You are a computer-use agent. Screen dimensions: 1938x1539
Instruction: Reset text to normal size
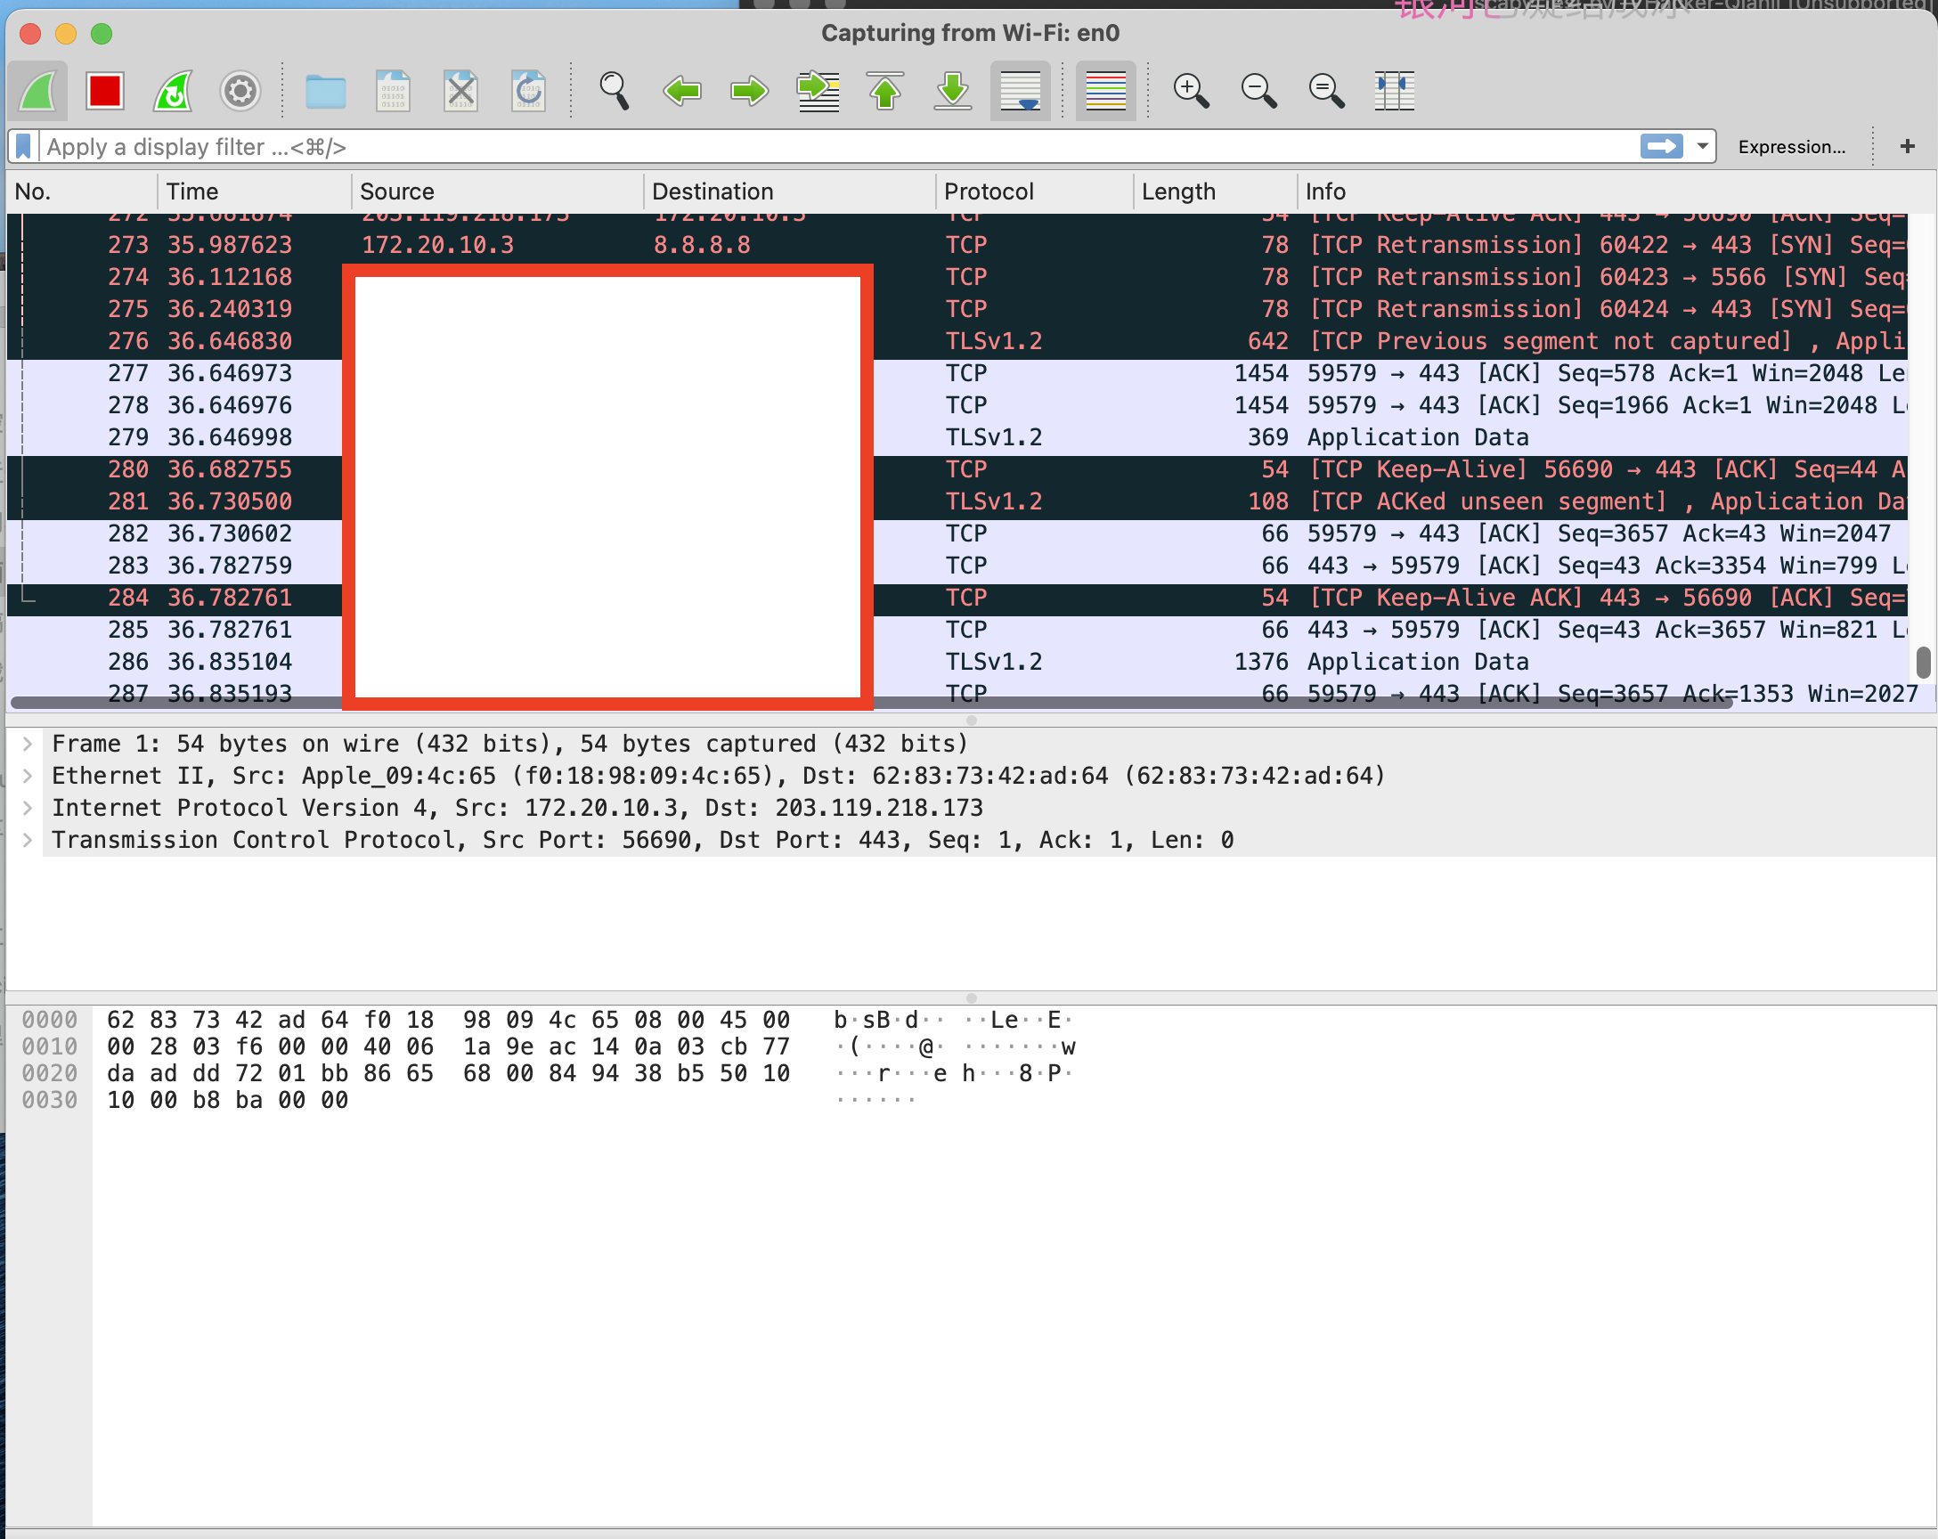[1327, 91]
